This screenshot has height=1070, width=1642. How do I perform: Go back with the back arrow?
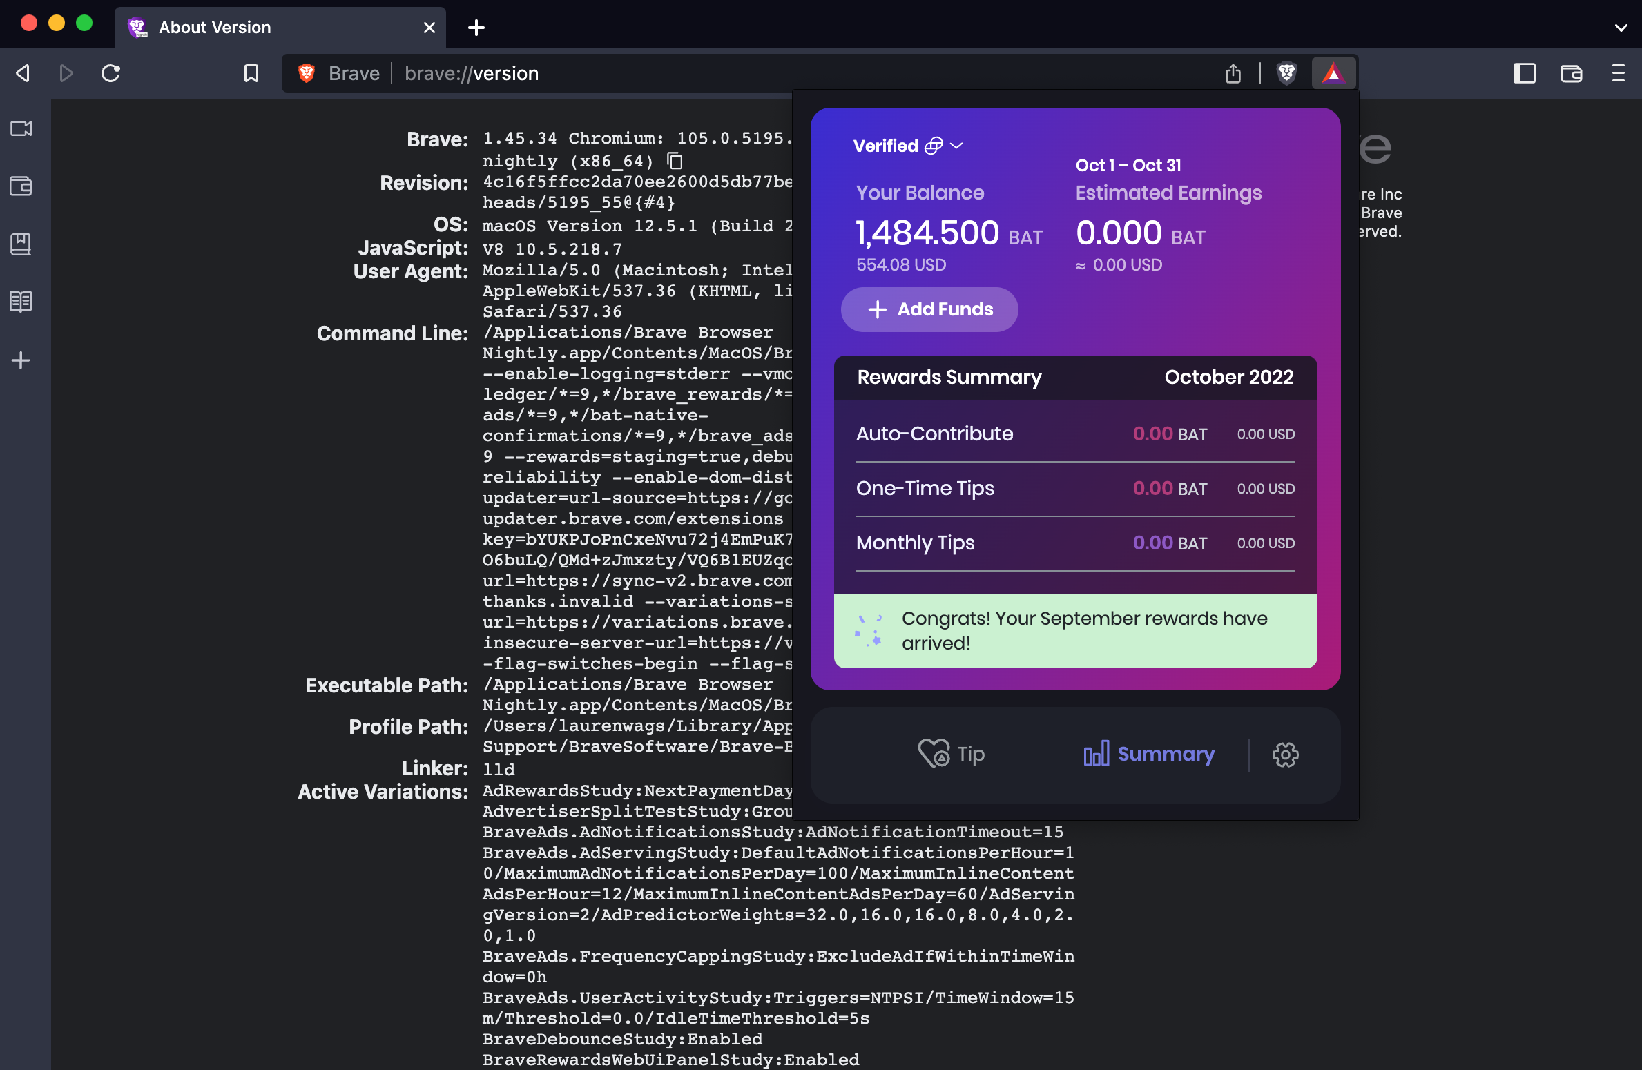[23, 73]
